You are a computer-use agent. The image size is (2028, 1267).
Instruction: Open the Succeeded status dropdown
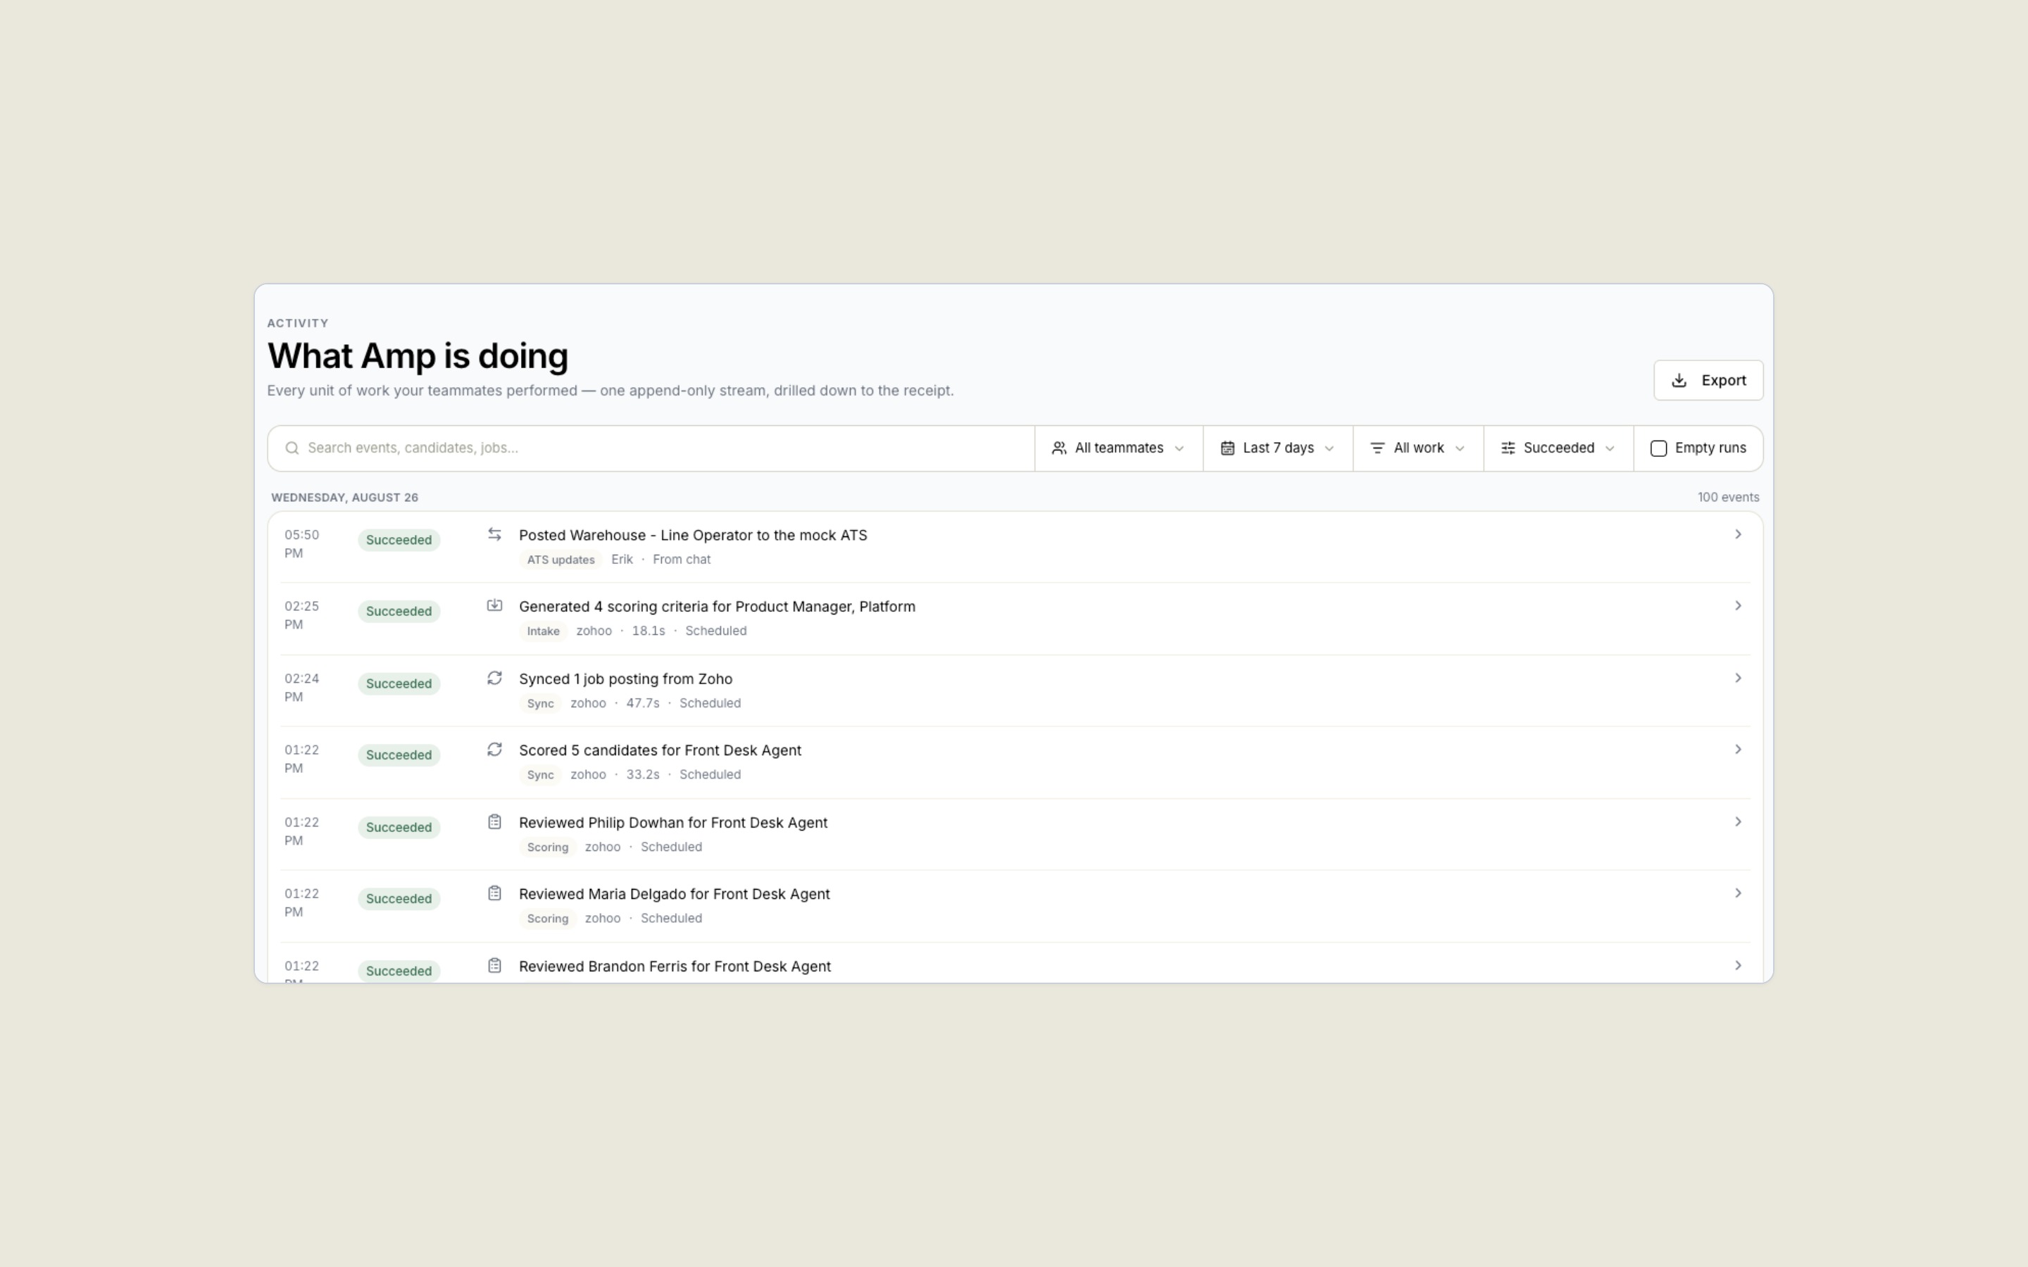[x=1559, y=448]
